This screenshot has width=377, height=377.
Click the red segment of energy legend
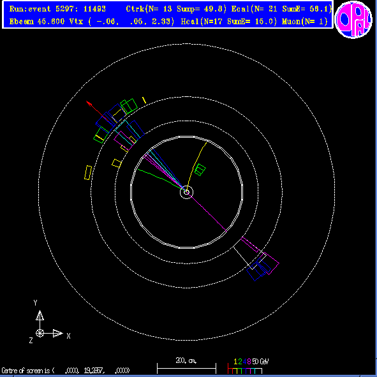[x=230, y=369]
